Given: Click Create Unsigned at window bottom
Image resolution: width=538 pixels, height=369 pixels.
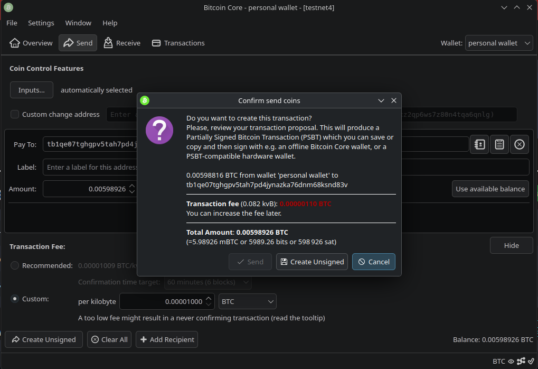Looking at the screenshot, I should pyautogui.click(x=44, y=339).
